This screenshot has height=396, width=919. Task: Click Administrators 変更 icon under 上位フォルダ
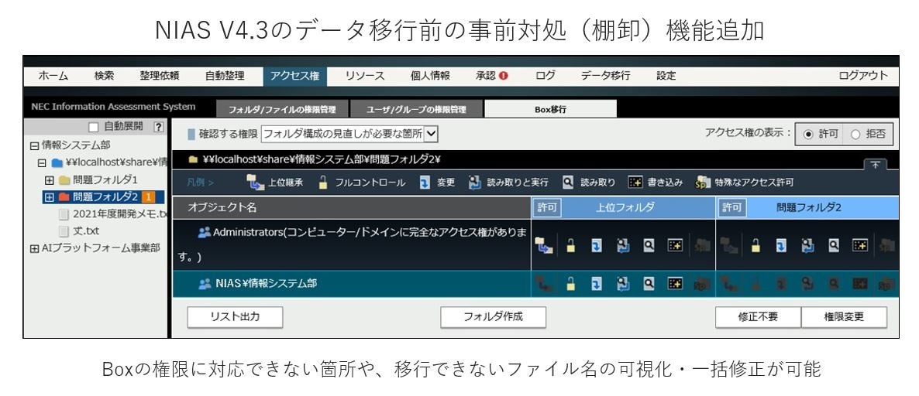(x=596, y=246)
